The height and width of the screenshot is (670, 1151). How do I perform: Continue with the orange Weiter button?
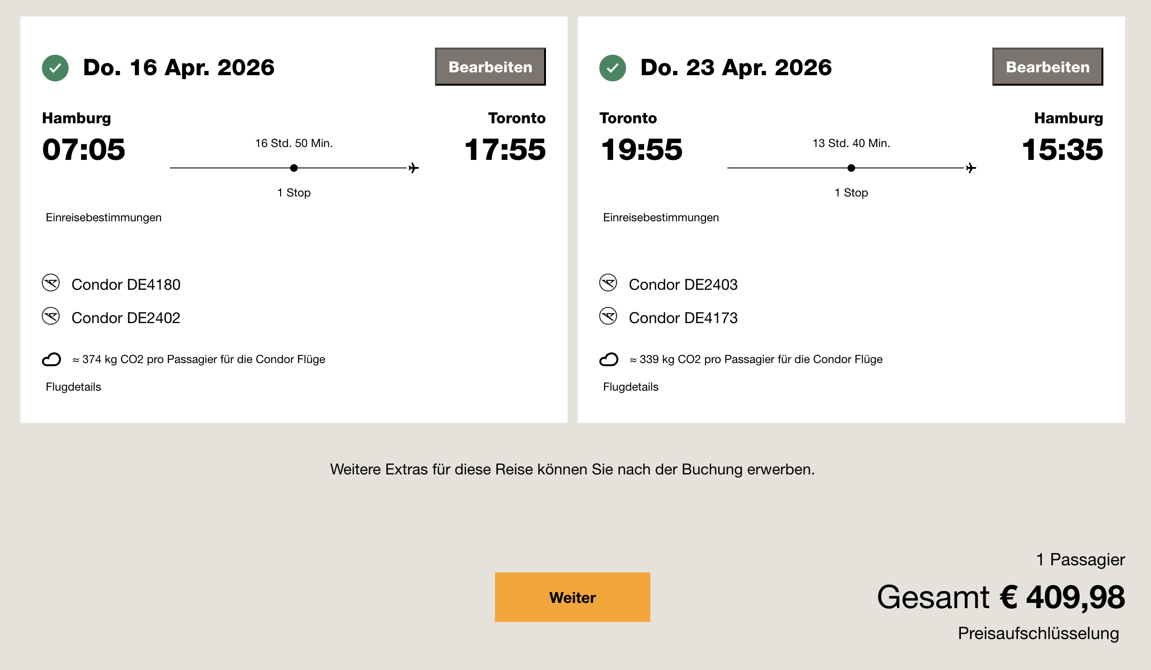572,597
